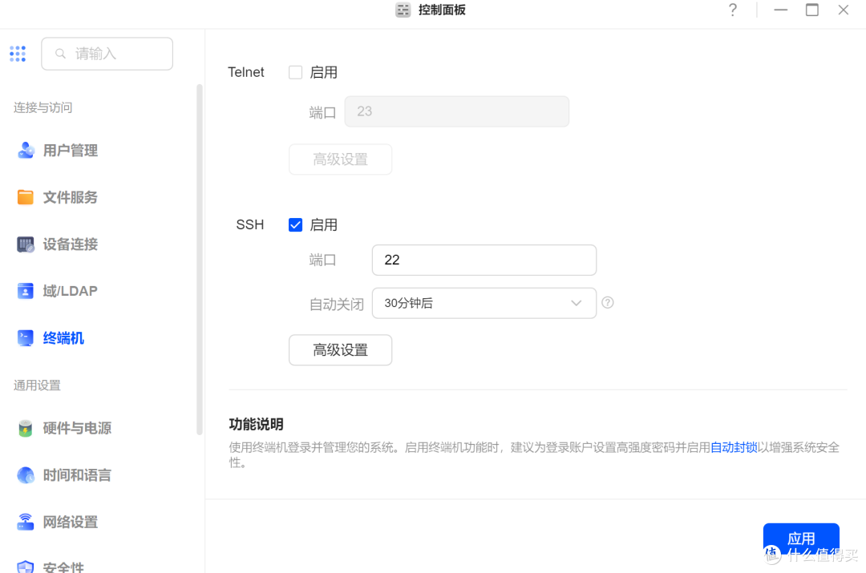Viewport: 866px width, 573px height.
Task: Click the SSH port (端口) input field
Action: coord(484,260)
